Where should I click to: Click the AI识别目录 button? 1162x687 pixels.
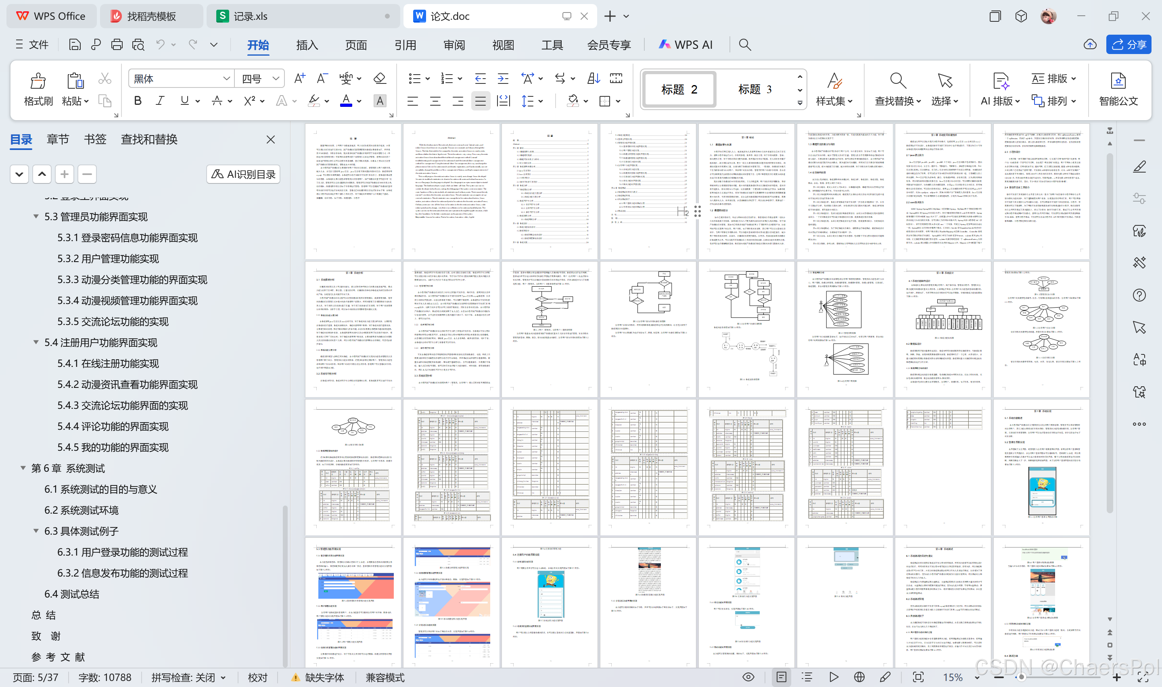point(243,174)
